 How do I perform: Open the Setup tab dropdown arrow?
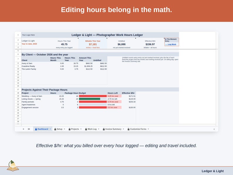tap(64, 129)
